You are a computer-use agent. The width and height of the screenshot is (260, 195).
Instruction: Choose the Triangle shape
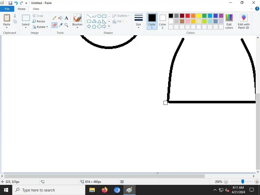99,21
